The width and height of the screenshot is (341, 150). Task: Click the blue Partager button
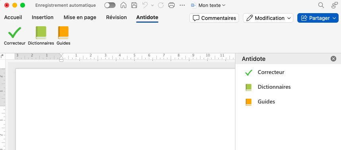coord(318,18)
